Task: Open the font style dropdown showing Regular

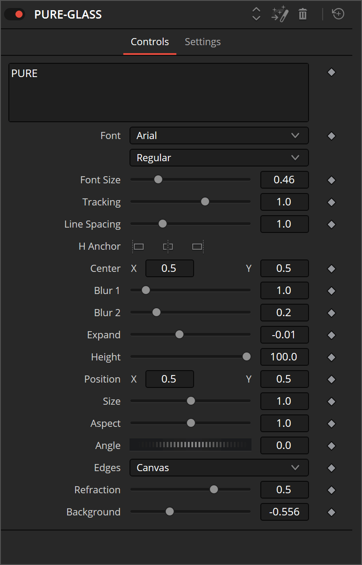Action: [x=219, y=158]
